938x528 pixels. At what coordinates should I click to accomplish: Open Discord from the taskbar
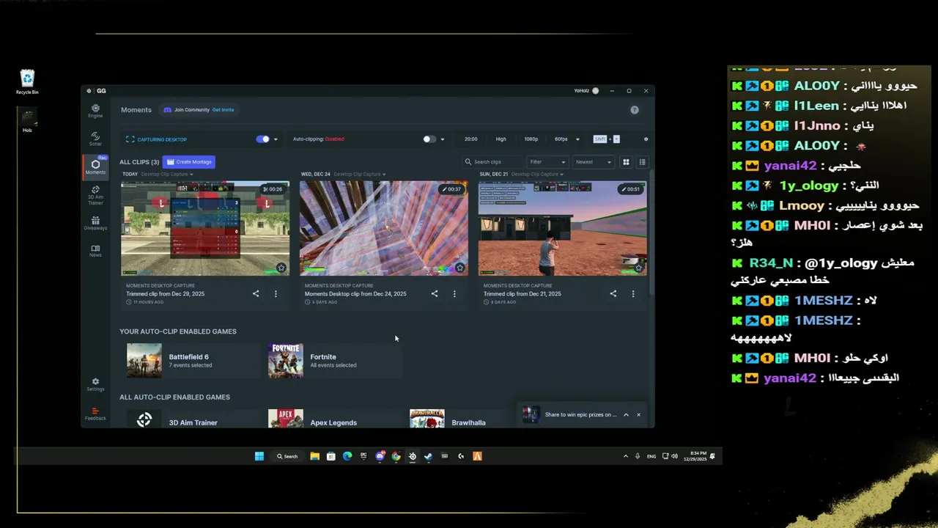380,456
